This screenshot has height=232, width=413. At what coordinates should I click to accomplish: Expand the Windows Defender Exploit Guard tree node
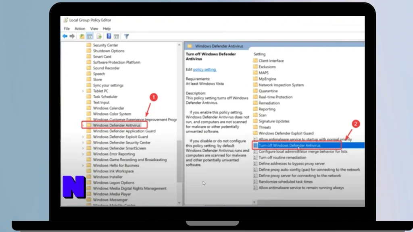[x=83, y=137]
